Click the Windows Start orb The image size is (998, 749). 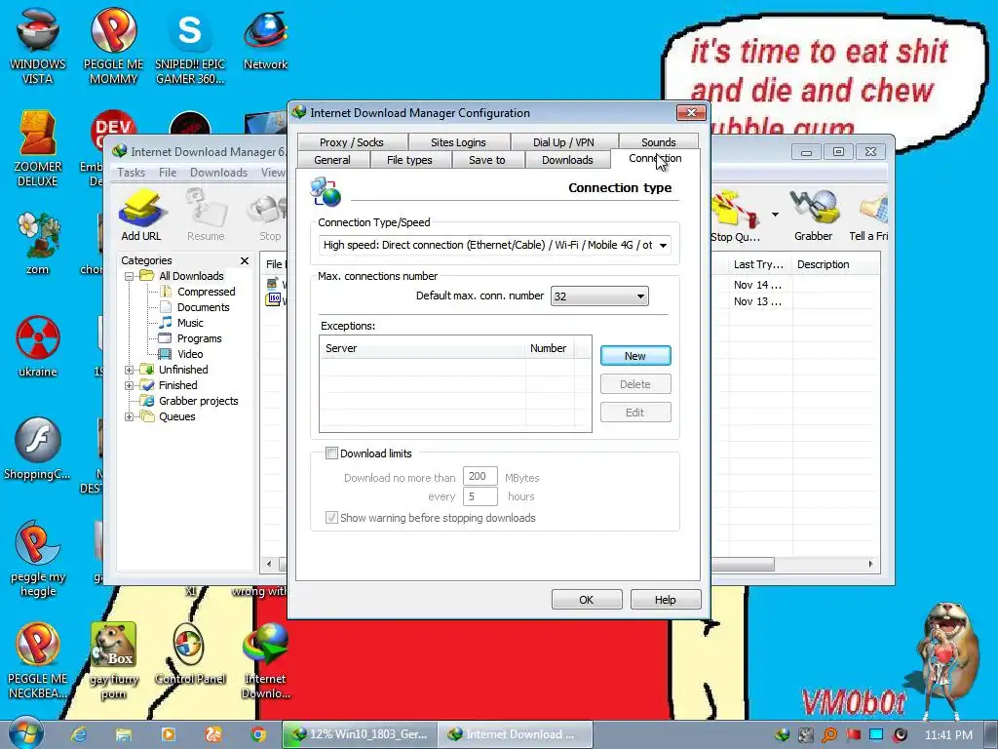pos(26,733)
